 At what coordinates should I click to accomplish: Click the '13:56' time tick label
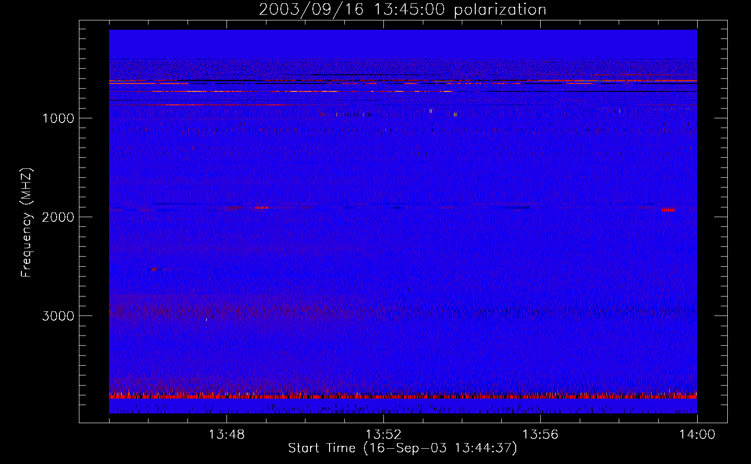pos(540,435)
